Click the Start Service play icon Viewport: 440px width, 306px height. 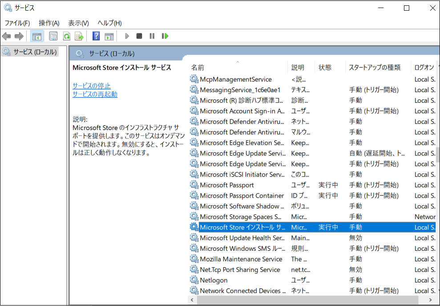pos(127,36)
